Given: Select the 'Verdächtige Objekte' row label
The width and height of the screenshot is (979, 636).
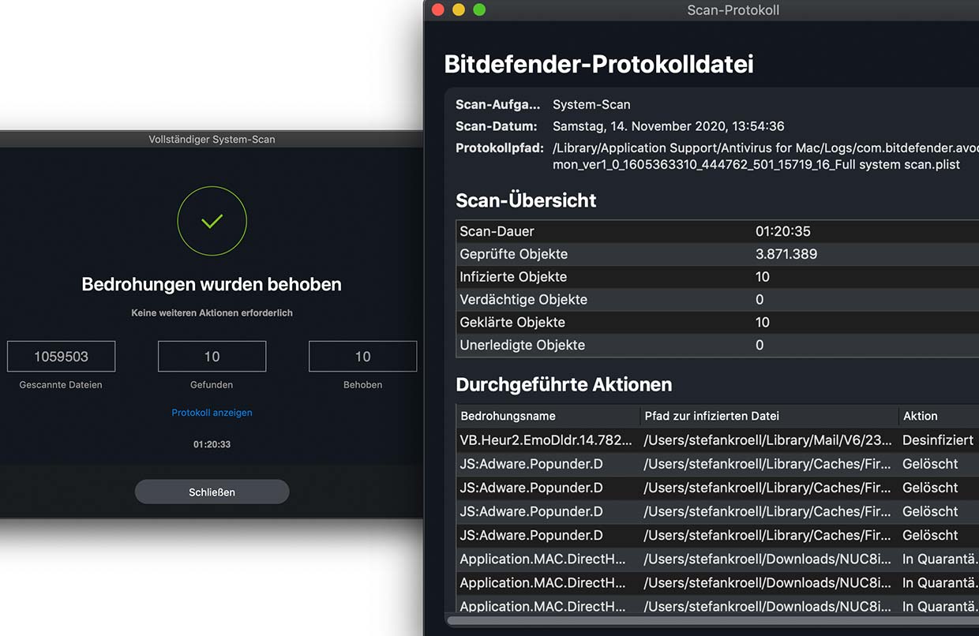Looking at the screenshot, I should (x=523, y=300).
